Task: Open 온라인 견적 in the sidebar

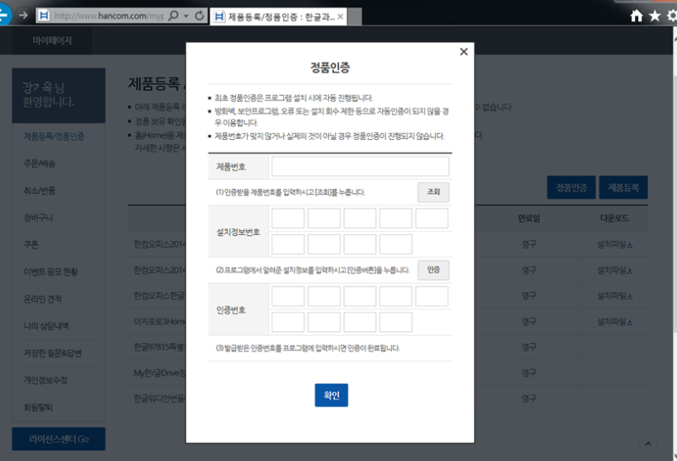Action: [42, 299]
